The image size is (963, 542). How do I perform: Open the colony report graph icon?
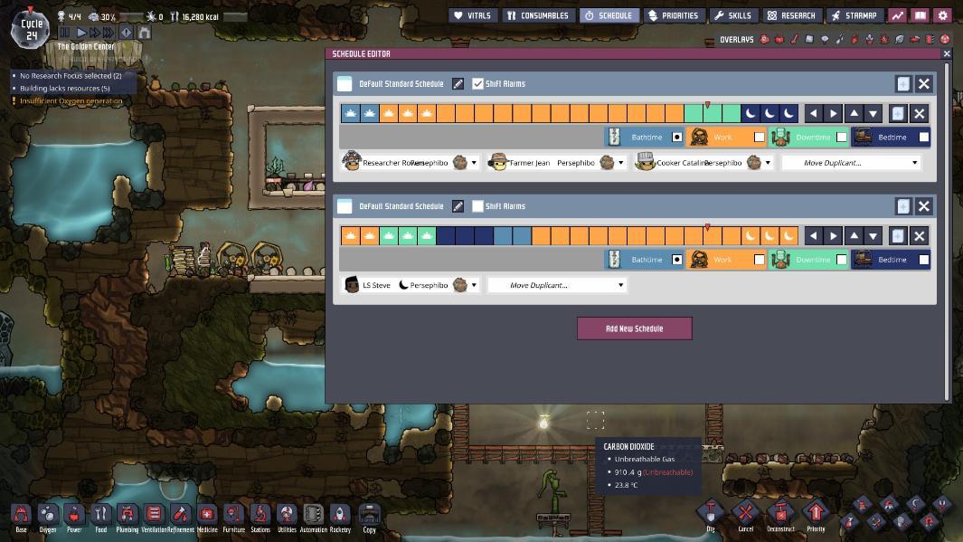tap(898, 15)
